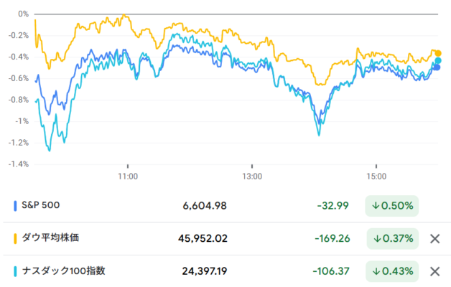451x287 pixels.
Task: Click the yellow end-point dot on chart
Action: 437,53
